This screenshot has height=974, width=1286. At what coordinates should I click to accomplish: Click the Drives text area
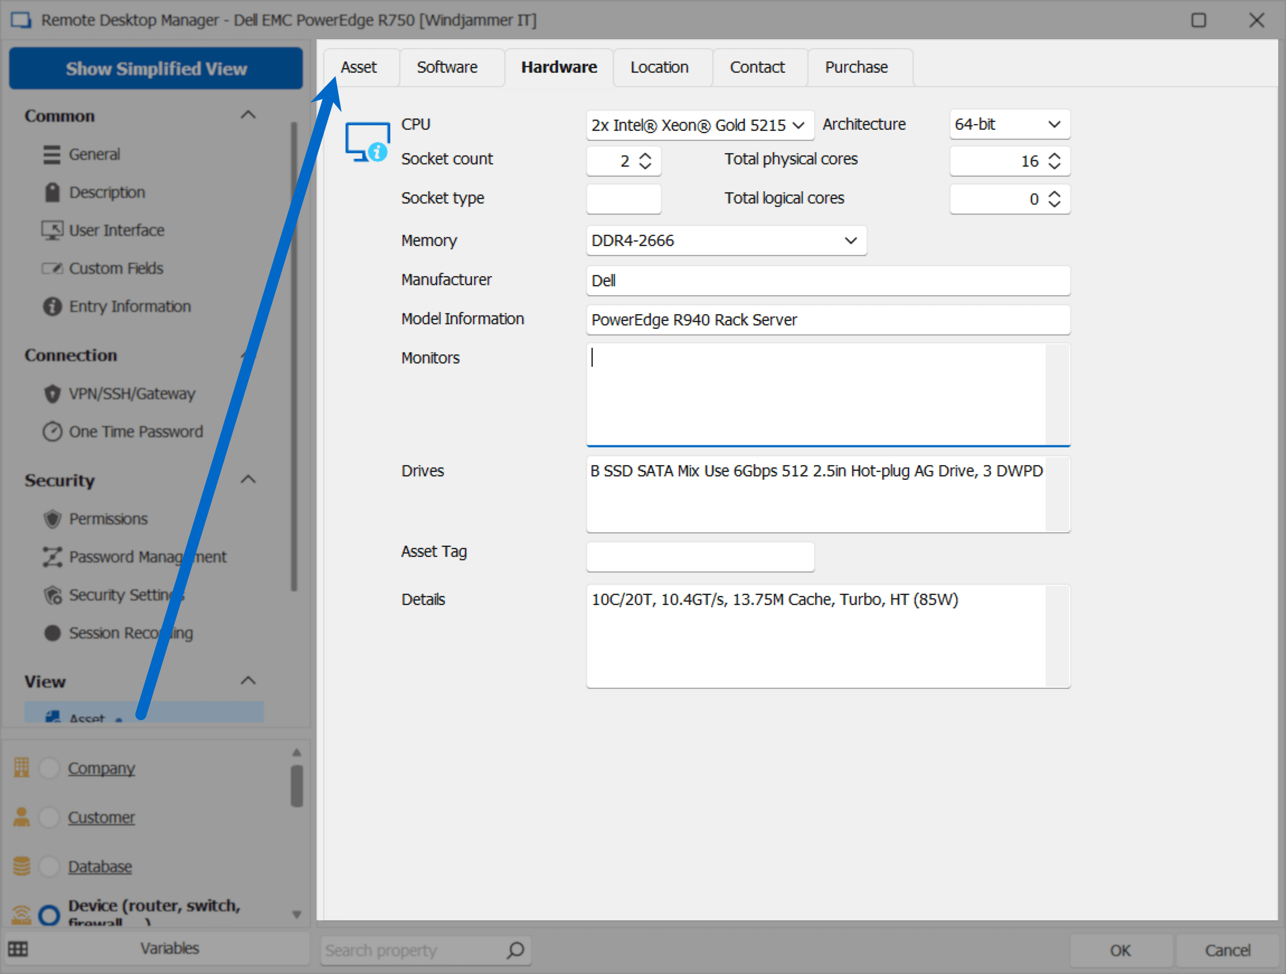coord(828,494)
